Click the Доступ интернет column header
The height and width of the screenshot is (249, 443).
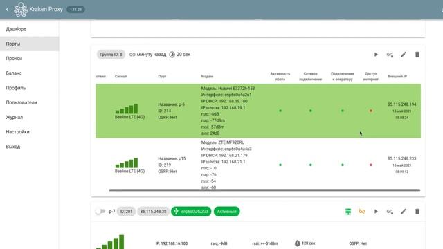[x=371, y=77]
